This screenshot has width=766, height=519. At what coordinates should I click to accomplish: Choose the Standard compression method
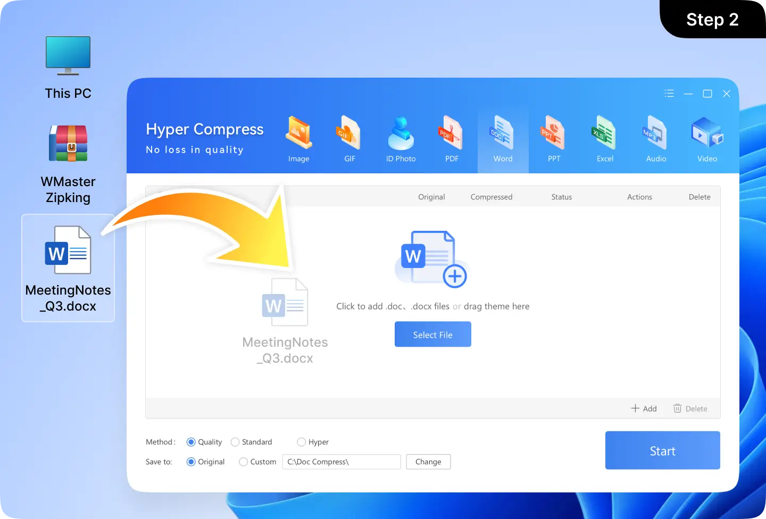click(x=252, y=442)
